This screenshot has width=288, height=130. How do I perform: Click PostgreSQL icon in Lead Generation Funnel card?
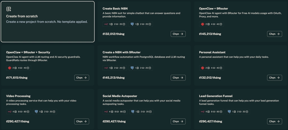pyautogui.click(x=229, y=112)
